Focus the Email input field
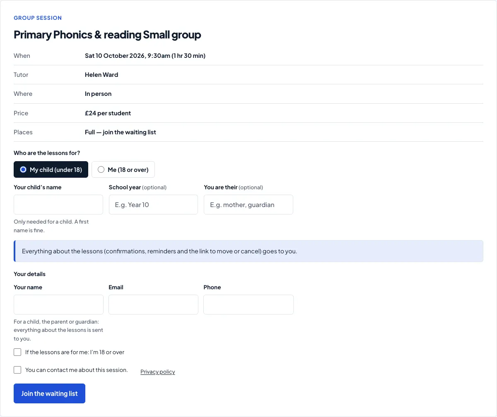Screen dimensions: 497x417 pos(153,305)
